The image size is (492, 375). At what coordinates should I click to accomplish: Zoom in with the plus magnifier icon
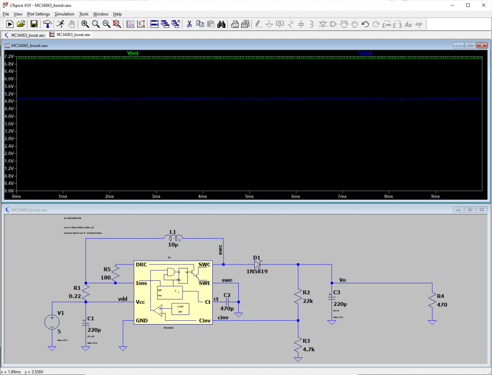click(85, 24)
